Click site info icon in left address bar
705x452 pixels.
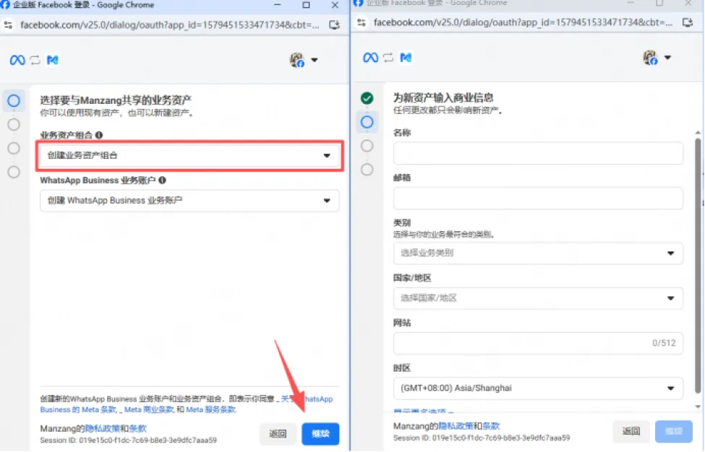point(8,25)
